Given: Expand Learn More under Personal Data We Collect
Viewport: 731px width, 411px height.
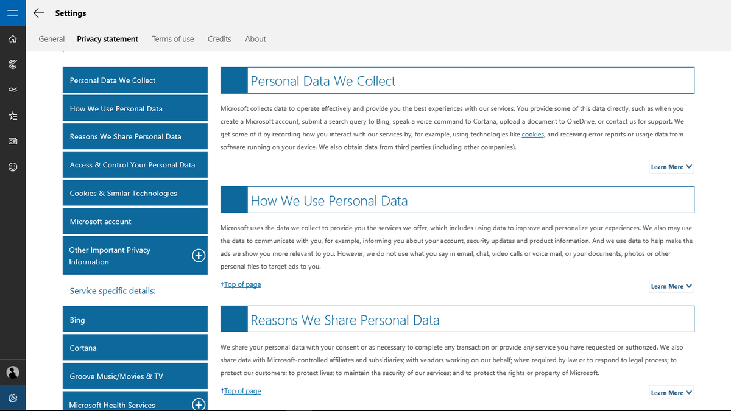Looking at the screenshot, I should click(671, 166).
